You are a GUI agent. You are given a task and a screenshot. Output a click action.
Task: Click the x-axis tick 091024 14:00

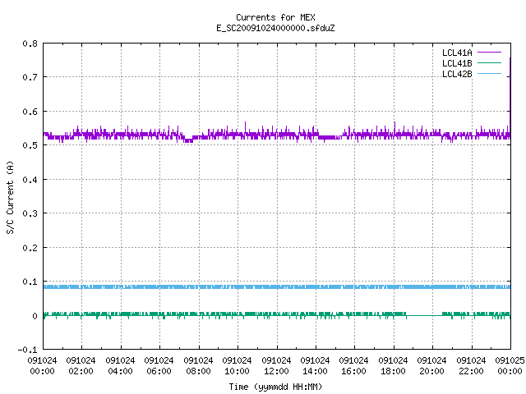coord(315,365)
